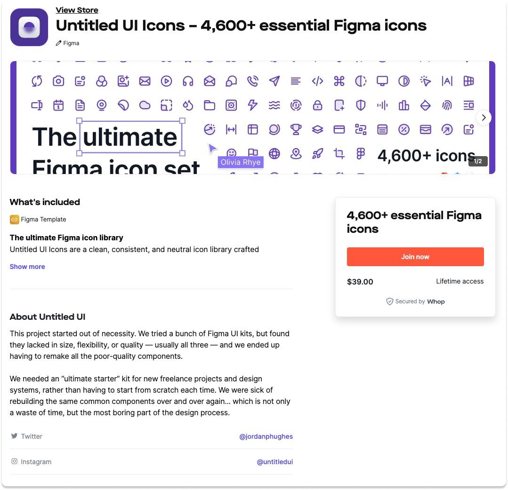Screen dimensions: 508x490
Task: Open the @untitledui Instagram link
Action: [x=275, y=462]
